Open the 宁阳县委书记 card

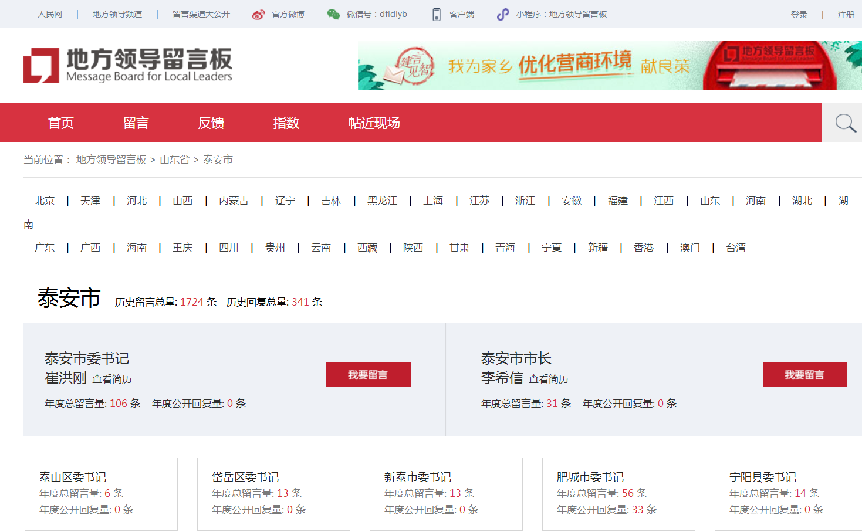(788, 494)
